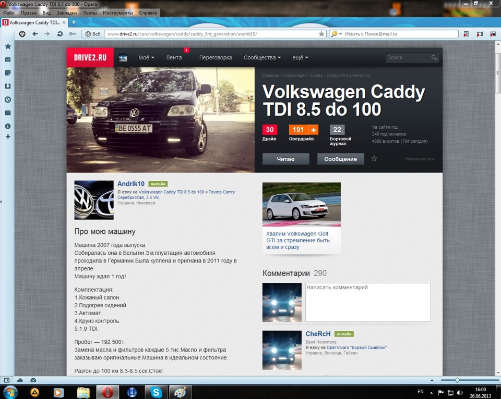Open Toyota Camry Серебристая link
Image resolution: width=501 pixels, height=399 pixels.
[176, 195]
